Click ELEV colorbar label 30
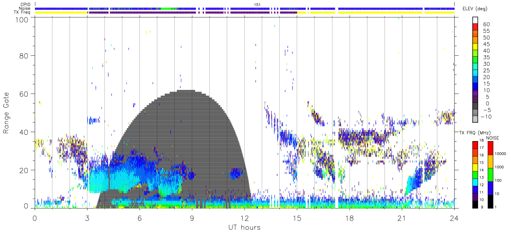The height and width of the screenshot is (236, 511). click(x=486, y=64)
